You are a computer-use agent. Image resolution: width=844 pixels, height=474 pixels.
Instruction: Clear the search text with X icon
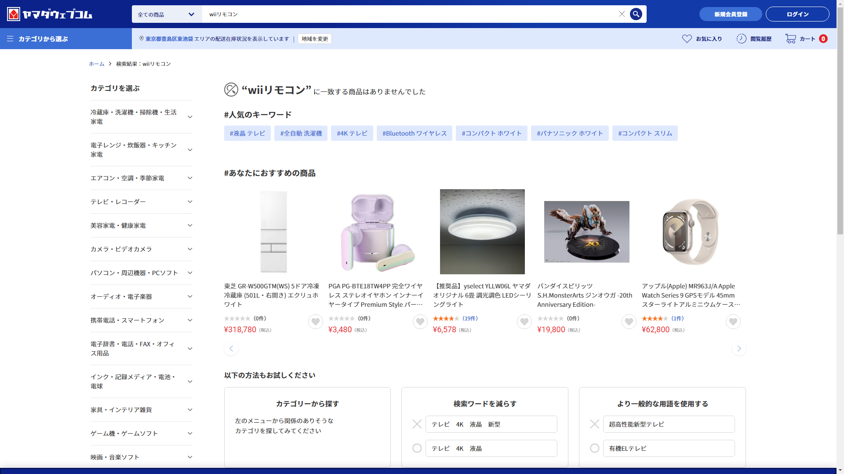coord(622,14)
